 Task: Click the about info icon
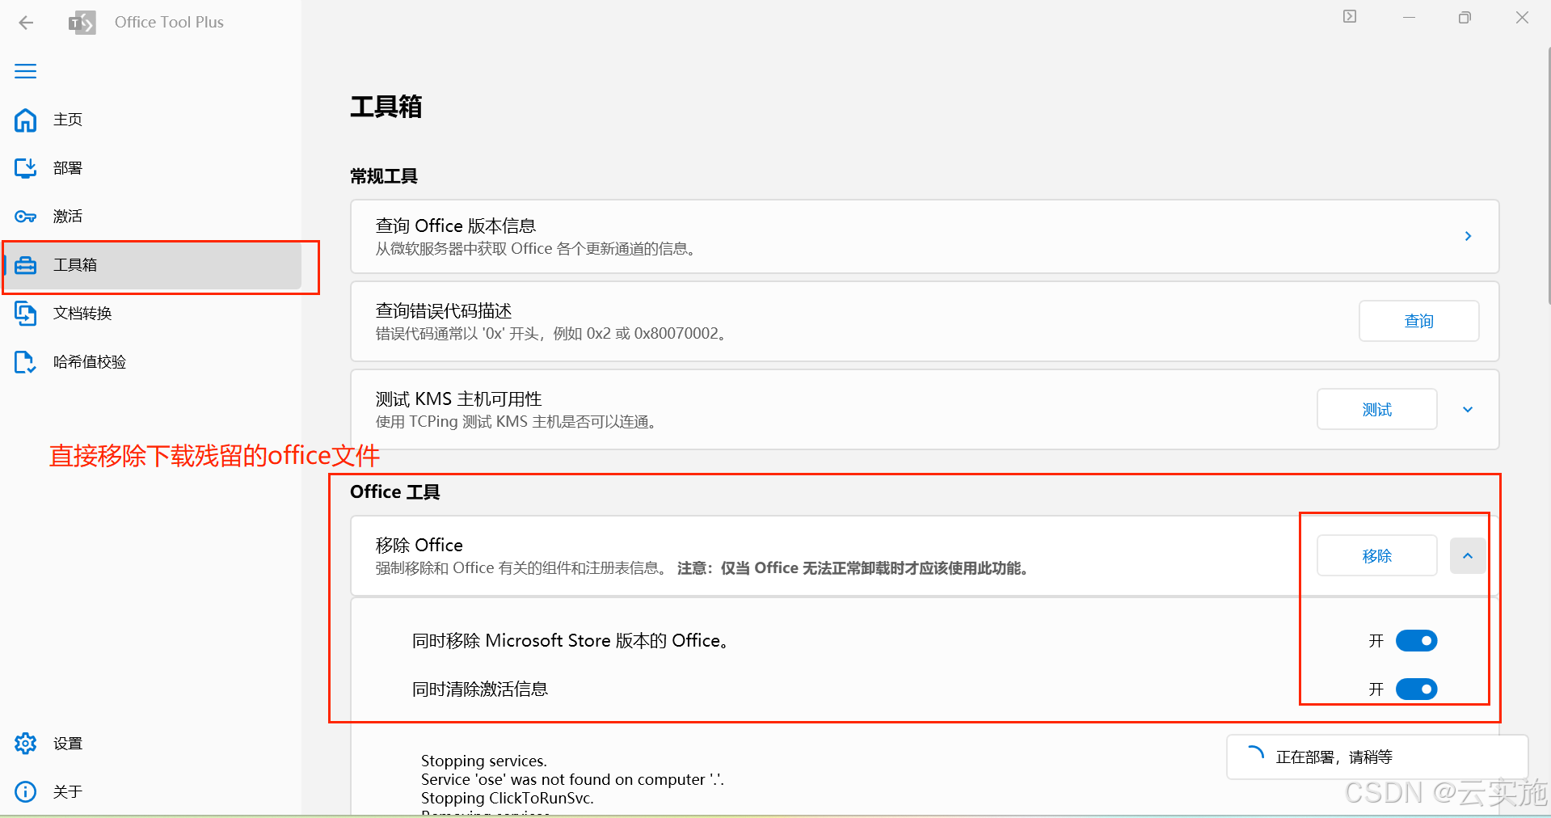(x=26, y=792)
